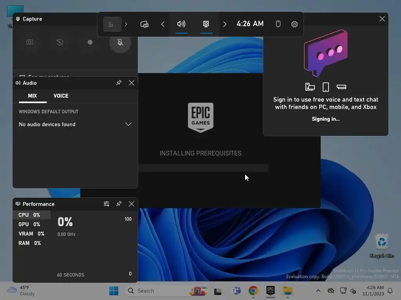Switch to the VOICE tab
The height and width of the screenshot is (300, 401).
click(x=61, y=96)
